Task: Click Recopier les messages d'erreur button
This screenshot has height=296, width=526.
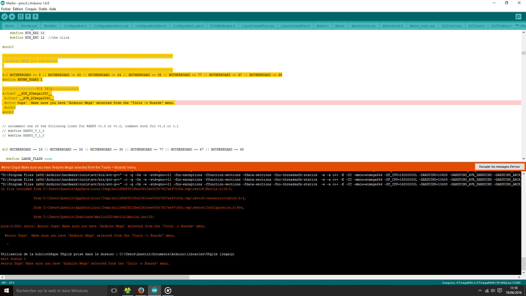Action: point(499,167)
